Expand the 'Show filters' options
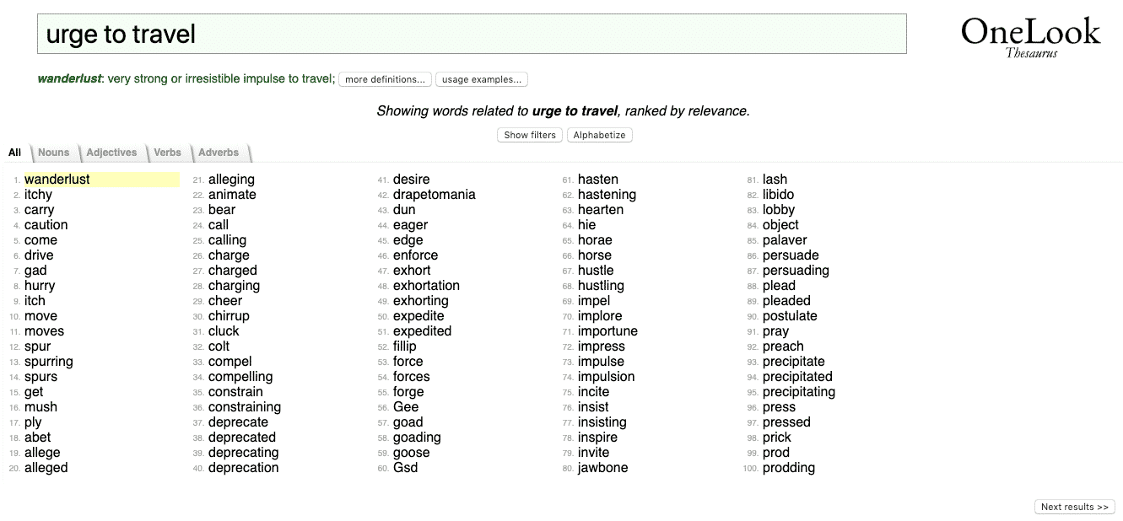 pos(530,135)
